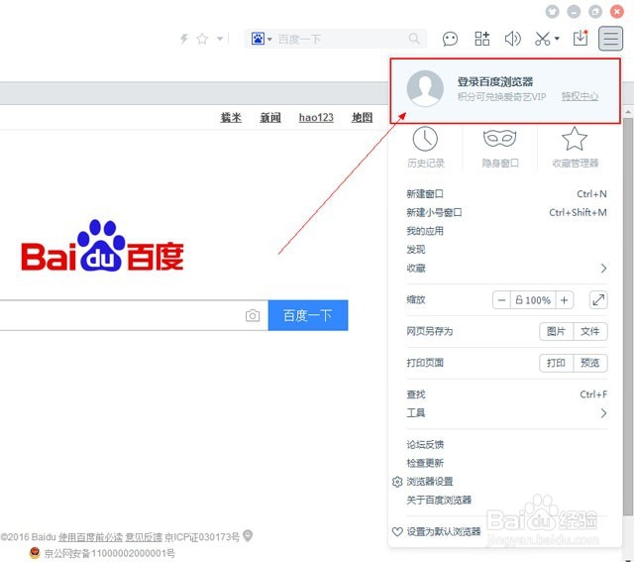Open 浏览器设置 with gear icon
The image size is (634, 562).
(423, 482)
